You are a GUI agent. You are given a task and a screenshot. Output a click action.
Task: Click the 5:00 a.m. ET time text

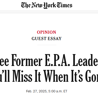(58, 91)
